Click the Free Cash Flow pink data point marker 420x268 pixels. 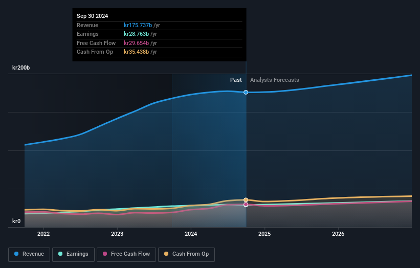point(246,205)
